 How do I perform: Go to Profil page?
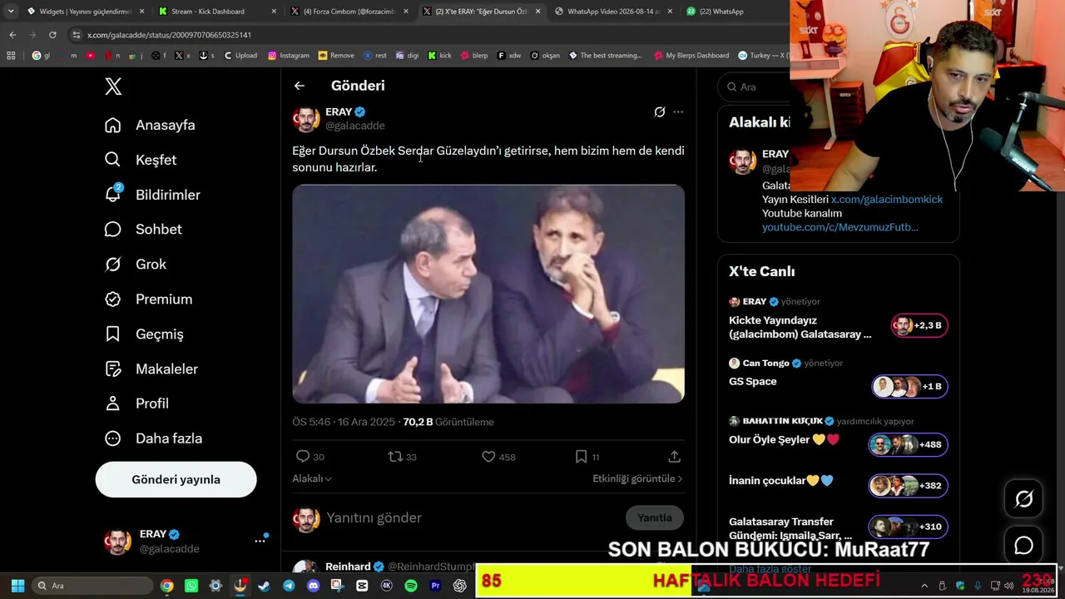pyautogui.click(x=136, y=403)
